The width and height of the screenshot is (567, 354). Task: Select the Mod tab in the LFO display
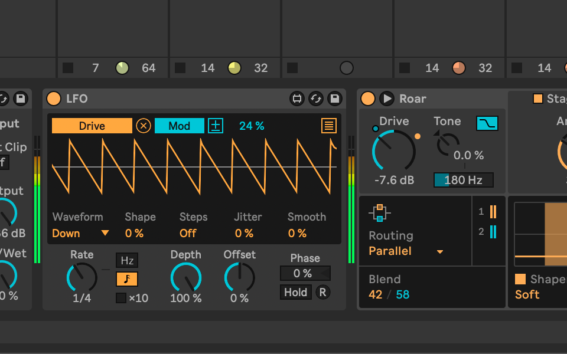point(179,126)
